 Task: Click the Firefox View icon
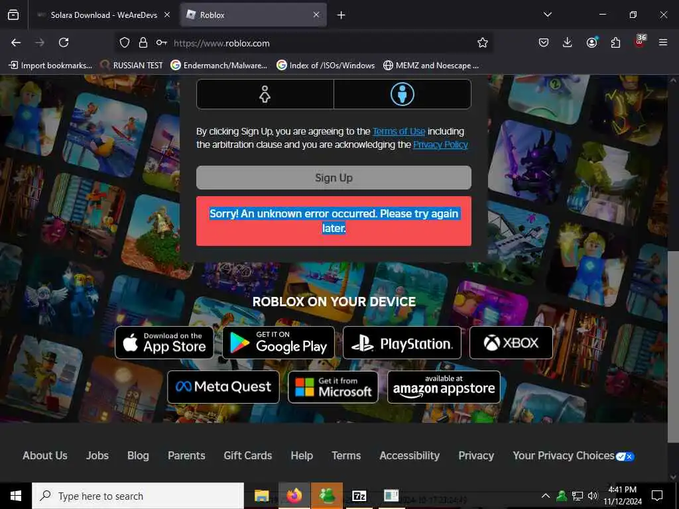(13, 15)
